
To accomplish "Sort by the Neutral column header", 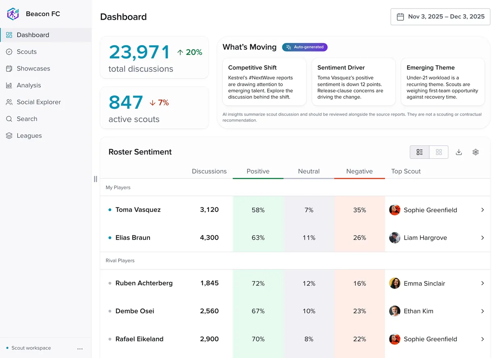I will (x=309, y=171).
